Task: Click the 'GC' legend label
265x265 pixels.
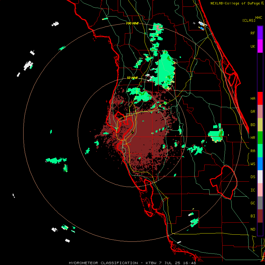Action: click(x=253, y=203)
